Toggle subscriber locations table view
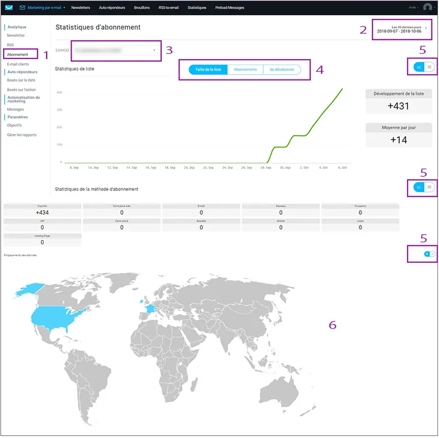This screenshot has height=438, width=439. coord(432,254)
